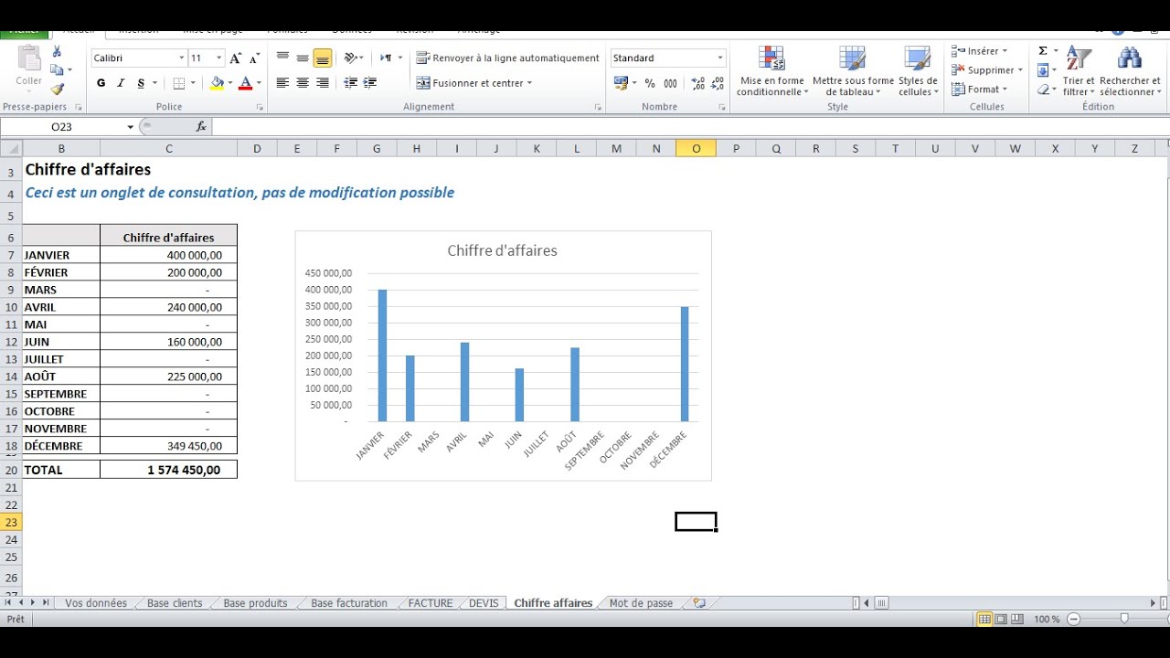Switch to Page Layout view in status bar
This screenshot has width=1170, height=658.
tap(1001, 620)
